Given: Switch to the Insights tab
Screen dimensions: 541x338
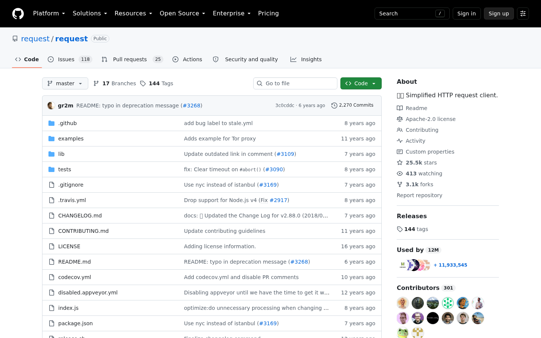Looking at the screenshot, I should [x=306, y=59].
